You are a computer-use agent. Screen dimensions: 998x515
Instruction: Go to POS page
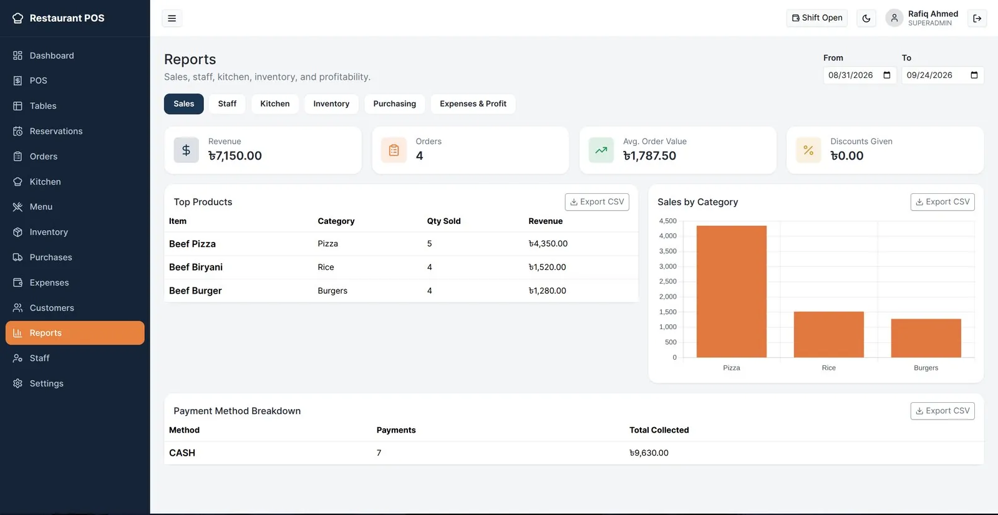(75, 80)
